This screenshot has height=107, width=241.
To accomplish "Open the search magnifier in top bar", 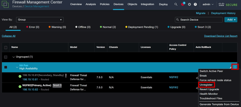I will (176, 4).
